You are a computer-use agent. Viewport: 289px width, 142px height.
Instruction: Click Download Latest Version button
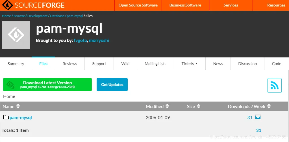[x=47, y=85]
